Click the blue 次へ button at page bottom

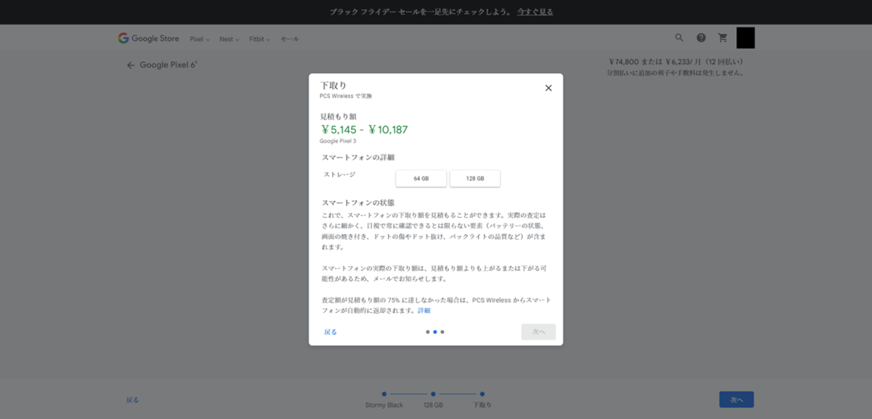[x=736, y=400]
